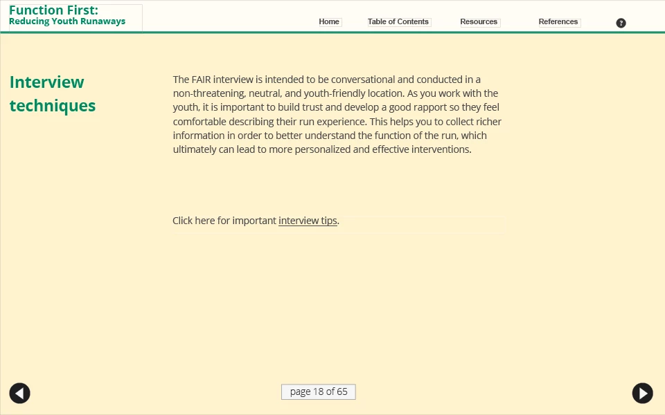
Task: Open the help question mark icon
Action: click(621, 23)
